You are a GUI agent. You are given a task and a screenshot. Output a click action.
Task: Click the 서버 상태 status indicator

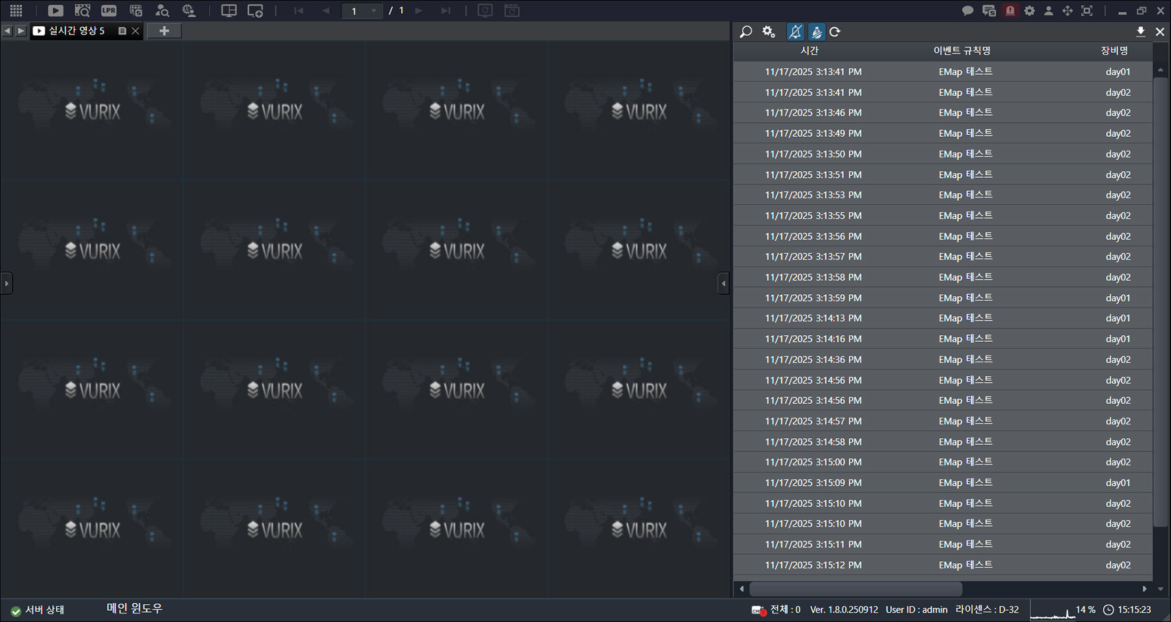point(38,609)
